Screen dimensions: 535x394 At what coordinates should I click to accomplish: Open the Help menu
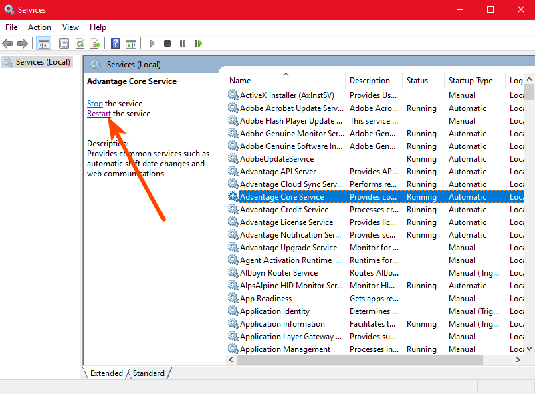point(98,27)
